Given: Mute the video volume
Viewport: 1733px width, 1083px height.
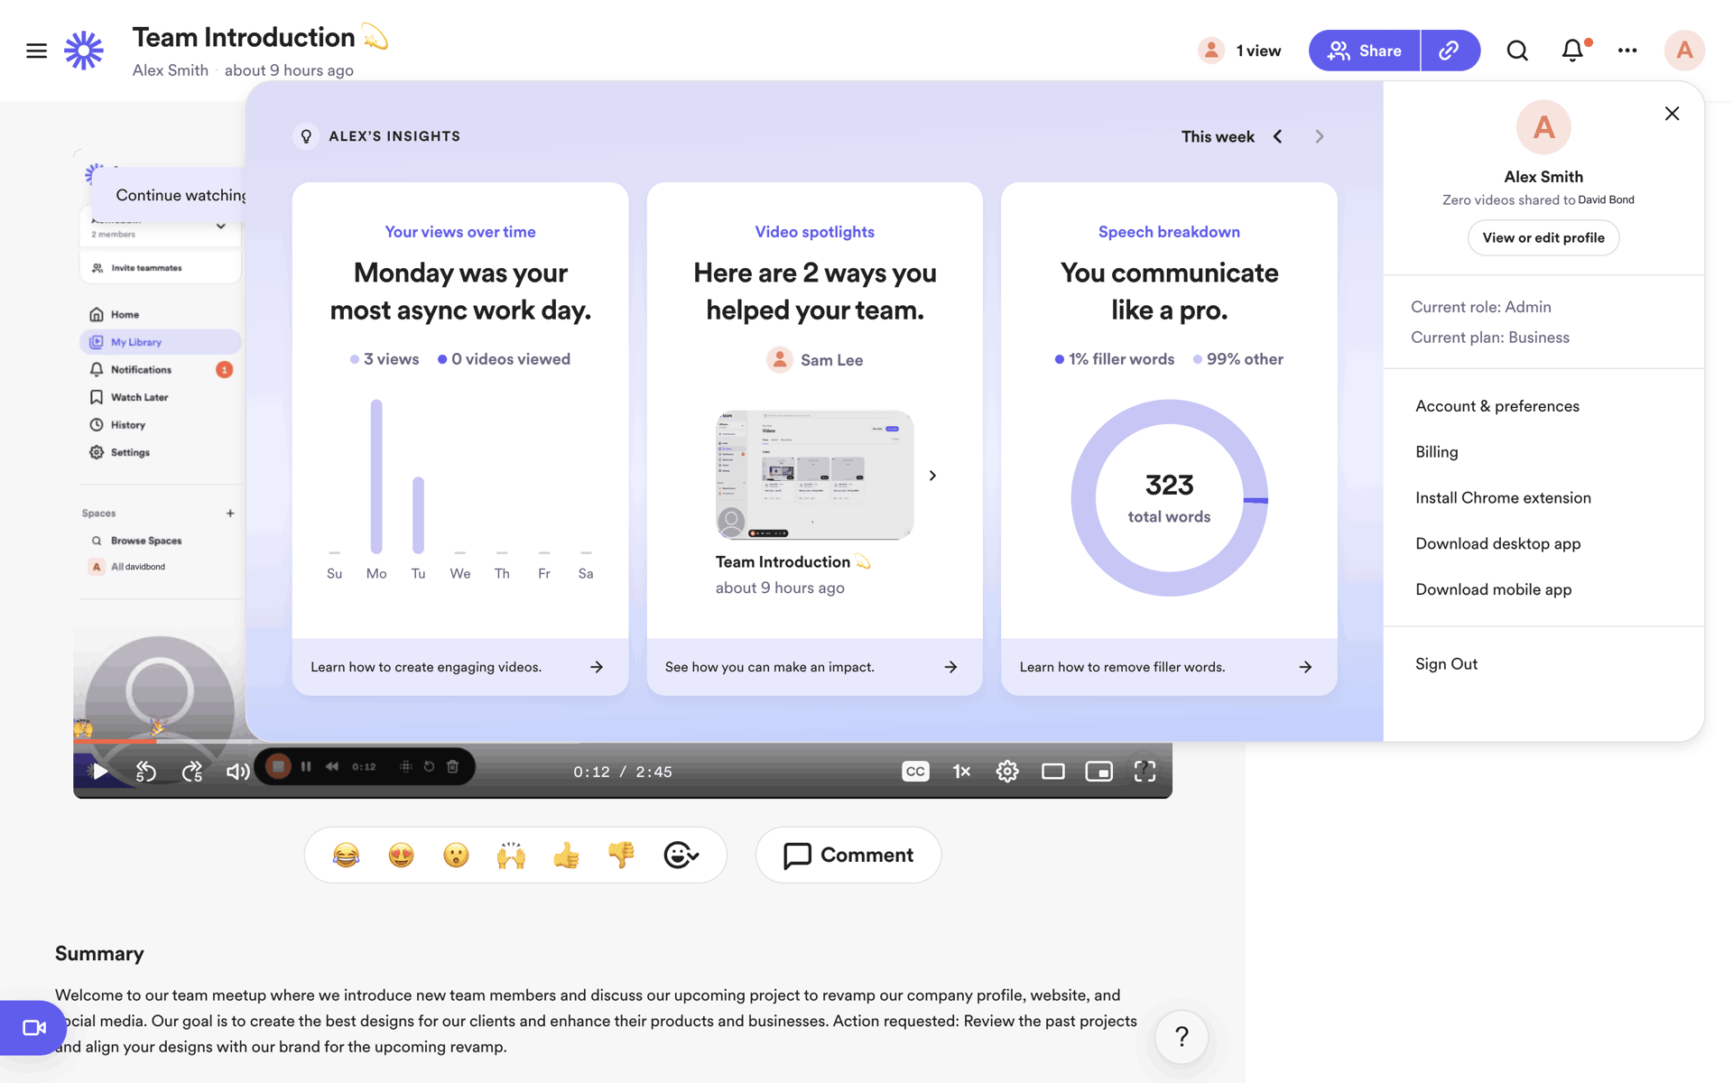Looking at the screenshot, I should (x=237, y=772).
